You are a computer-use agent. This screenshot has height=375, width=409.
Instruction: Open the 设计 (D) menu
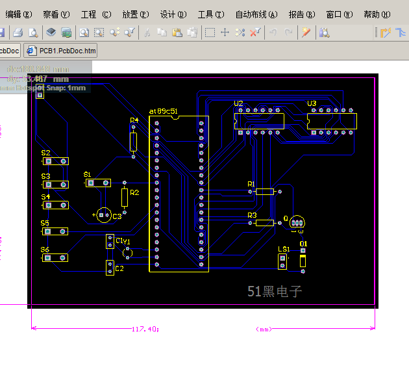[x=173, y=14]
